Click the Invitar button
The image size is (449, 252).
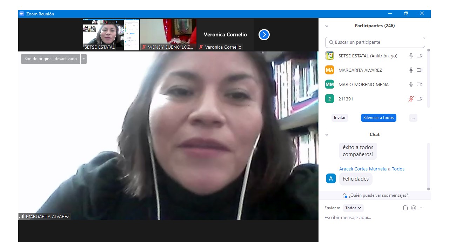[x=340, y=118]
